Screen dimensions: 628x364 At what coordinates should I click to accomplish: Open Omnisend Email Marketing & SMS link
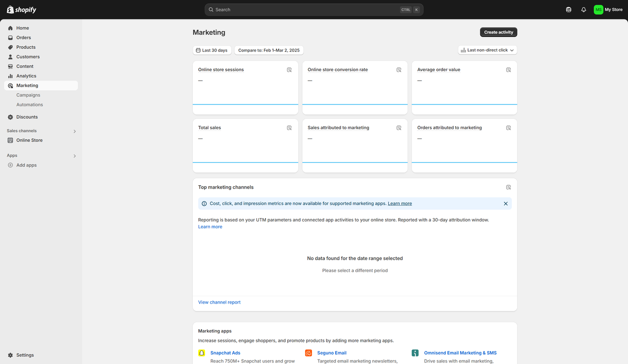[x=460, y=353]
